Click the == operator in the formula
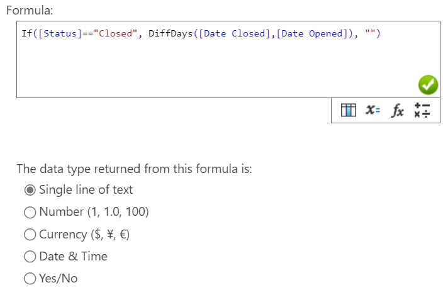Viewport: 443px width, 290px height. click(87, 33)
